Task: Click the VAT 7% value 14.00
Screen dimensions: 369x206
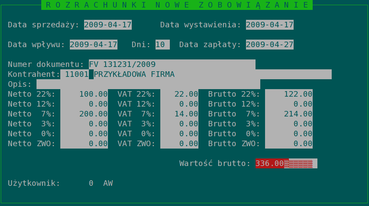Action: (x=179, y=114)
